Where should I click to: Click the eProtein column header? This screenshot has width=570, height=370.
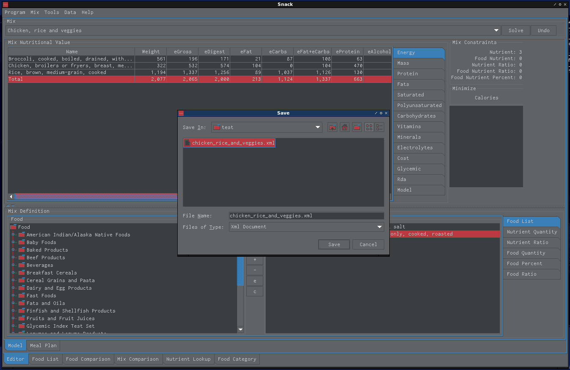coord(347,52)
